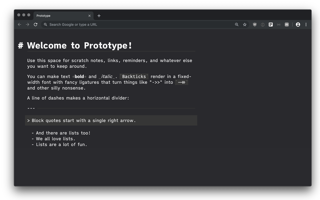Open the Chrome profile avatar
320x200 pixels.
[x=298, y=24]
